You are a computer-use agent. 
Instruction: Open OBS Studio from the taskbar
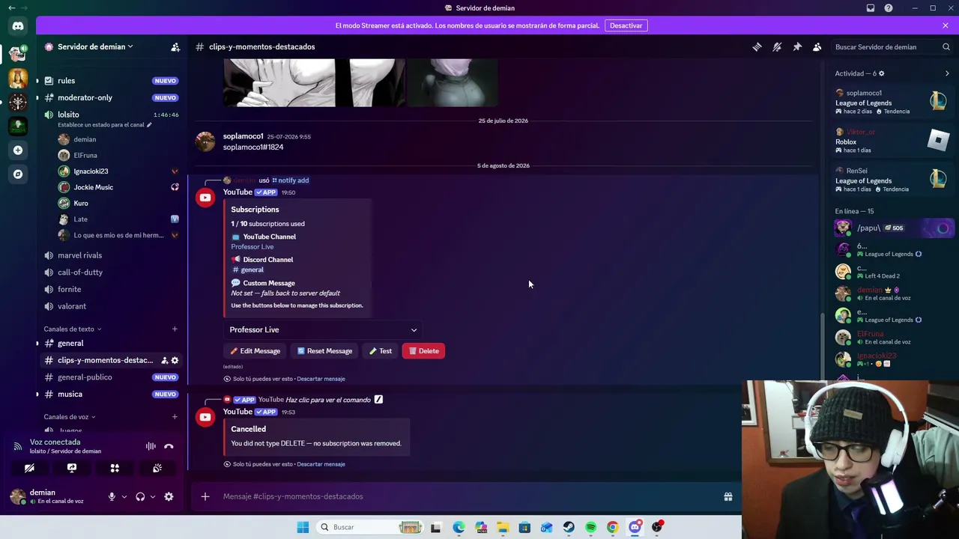657,527
